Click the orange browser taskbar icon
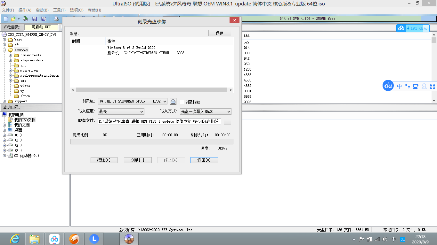This screenshot has height=245, width=437. click(74, 239)
